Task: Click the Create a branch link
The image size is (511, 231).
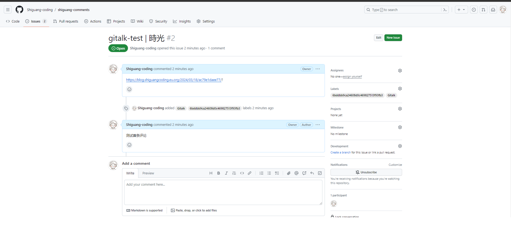Action: [x=341, y=153]
